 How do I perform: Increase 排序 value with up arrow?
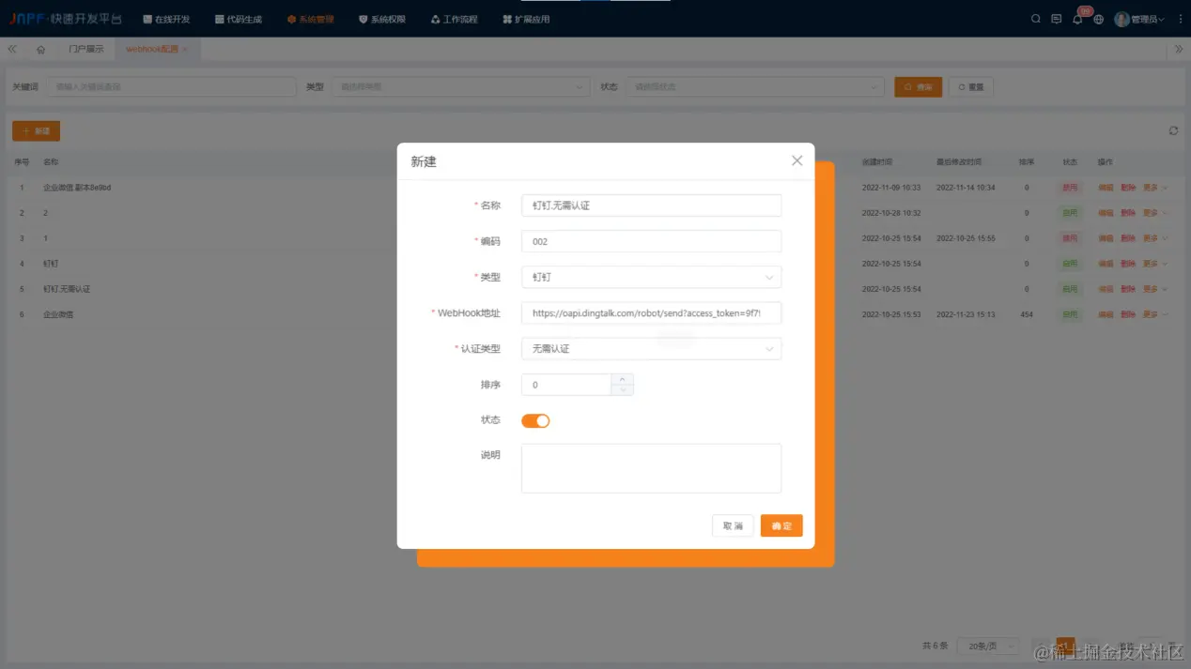[x=622, y=379]
